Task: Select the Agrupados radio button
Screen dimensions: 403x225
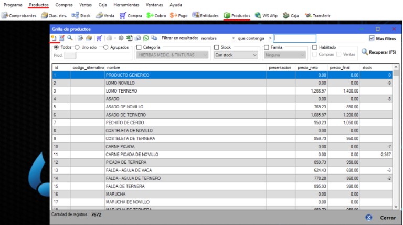Action: coord(105,47)
